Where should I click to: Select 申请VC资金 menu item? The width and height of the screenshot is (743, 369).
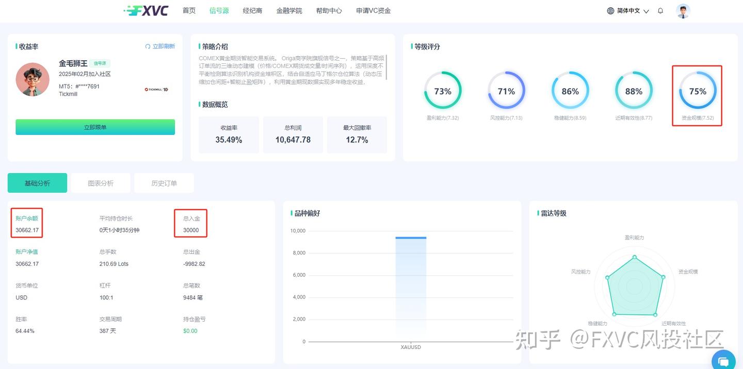coord(373,11)
